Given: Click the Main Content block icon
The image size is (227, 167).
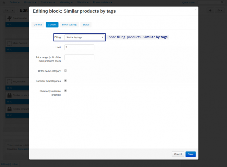Looking at the screenshot, I should coord(9,43).
